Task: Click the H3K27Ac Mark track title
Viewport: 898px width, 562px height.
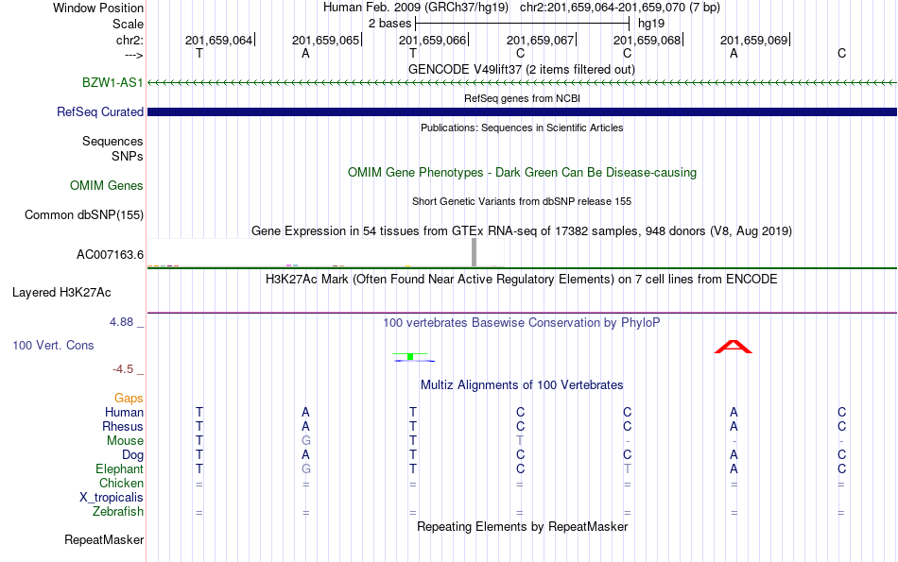Action: click(522, 280)
